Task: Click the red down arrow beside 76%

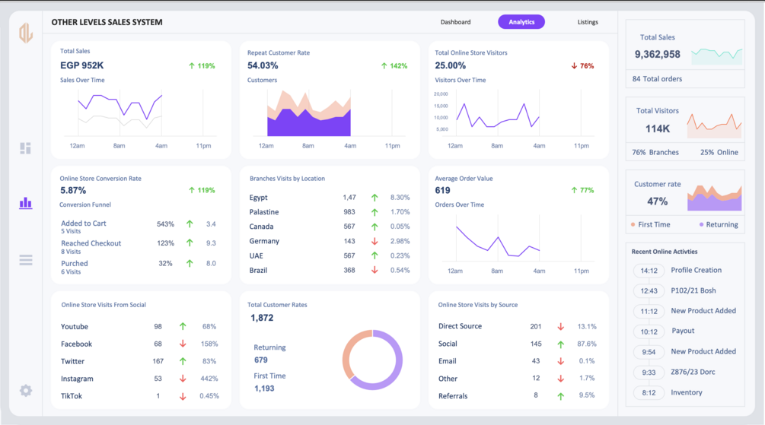Action: tap(574, 66)
